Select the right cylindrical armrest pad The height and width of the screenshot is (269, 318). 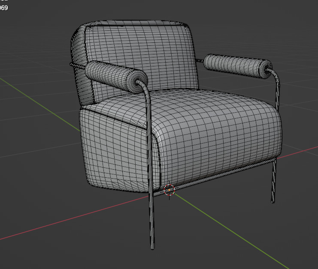pyautogui.click(x=238, y=66)
